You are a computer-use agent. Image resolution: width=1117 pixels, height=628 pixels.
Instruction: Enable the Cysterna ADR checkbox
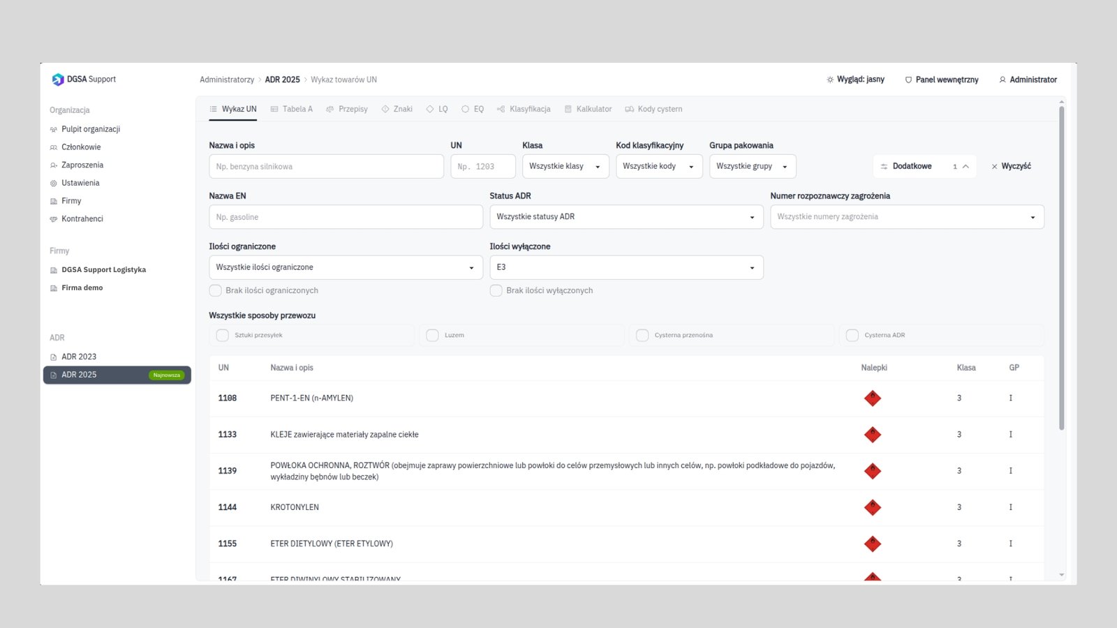[x=852, y=335]
